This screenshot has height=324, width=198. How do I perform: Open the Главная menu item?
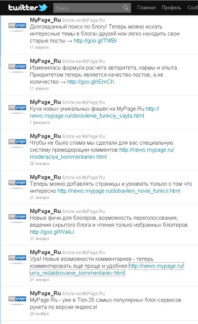point(146,8)
